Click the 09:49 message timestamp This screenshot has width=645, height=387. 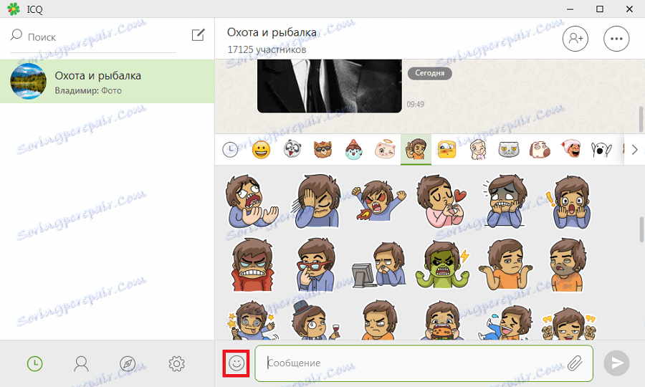(x=416, y=105)
